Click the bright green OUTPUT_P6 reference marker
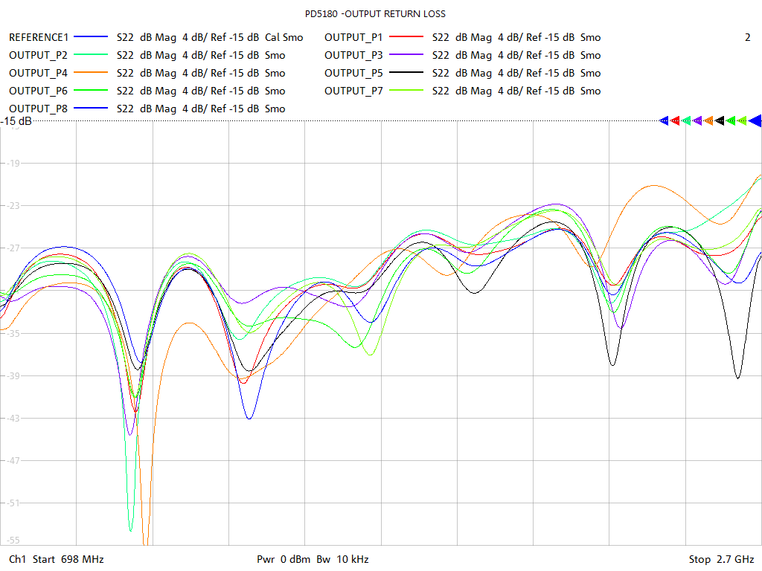This screenshot has height=571, width=762. click(x=731, y=121)
